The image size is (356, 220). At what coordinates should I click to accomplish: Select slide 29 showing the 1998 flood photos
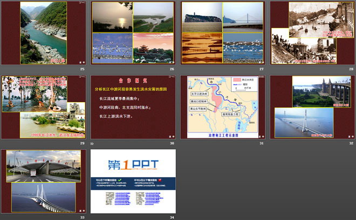point(44,107)
